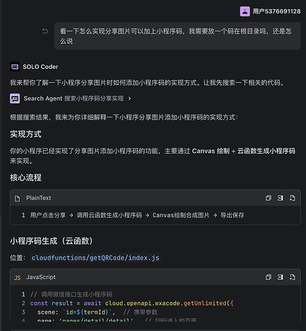Click the user message bubble about 小程序码
The width and height of the screenshot is (306, 331).
point(178,36)
